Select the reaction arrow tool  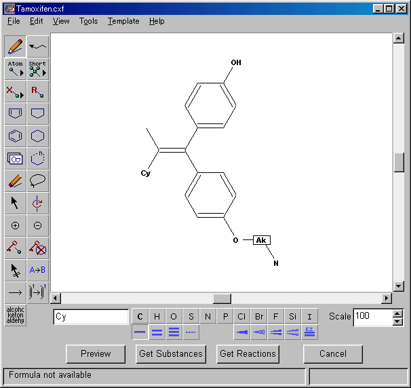pos(15,292)
